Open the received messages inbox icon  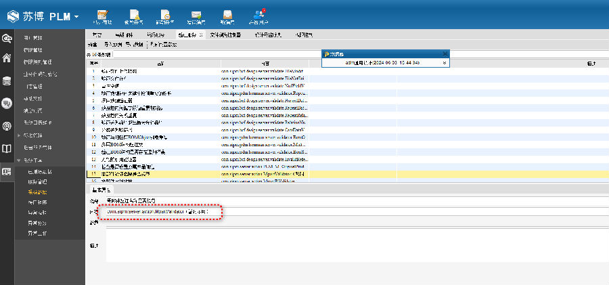pos(227,16)
